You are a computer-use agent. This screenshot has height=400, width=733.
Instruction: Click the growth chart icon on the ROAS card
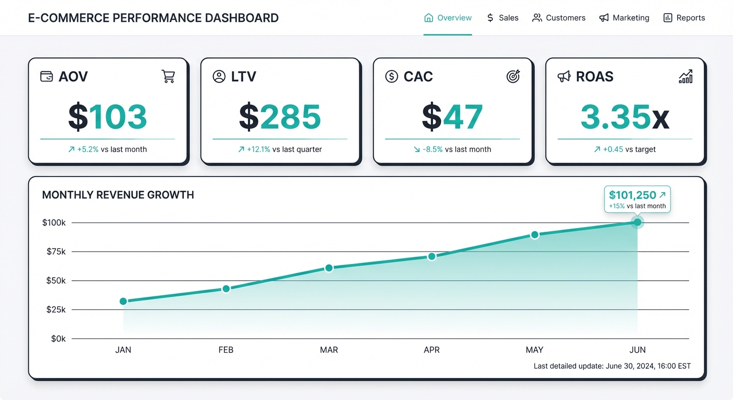[686, 76]
